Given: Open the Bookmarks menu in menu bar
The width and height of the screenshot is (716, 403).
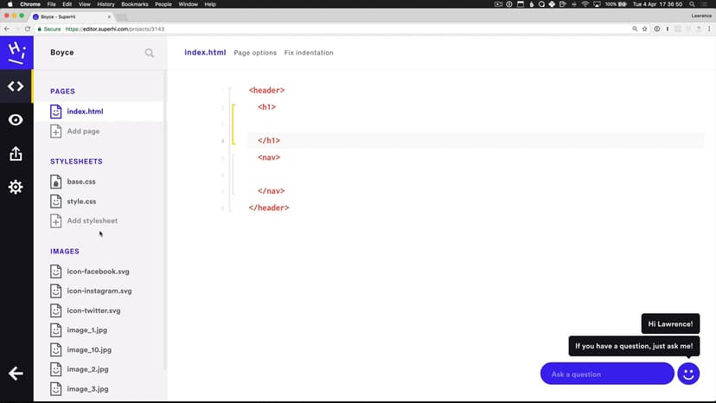Looking at the screenshot, I should pos(135,4).
